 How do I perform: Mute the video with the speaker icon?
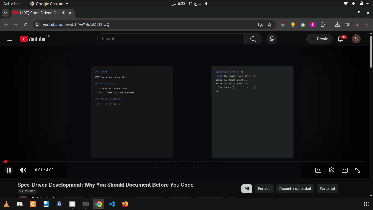(x=23, y=170)
